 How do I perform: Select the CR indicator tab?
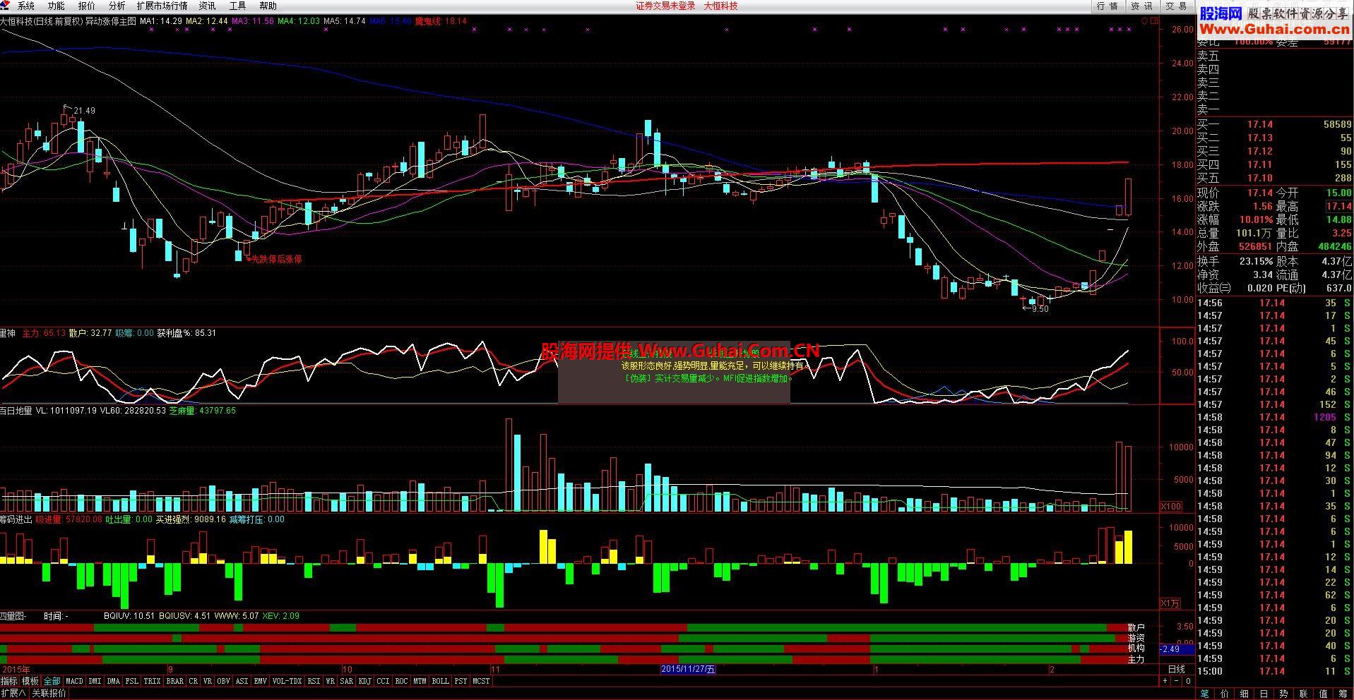(193, 682)
